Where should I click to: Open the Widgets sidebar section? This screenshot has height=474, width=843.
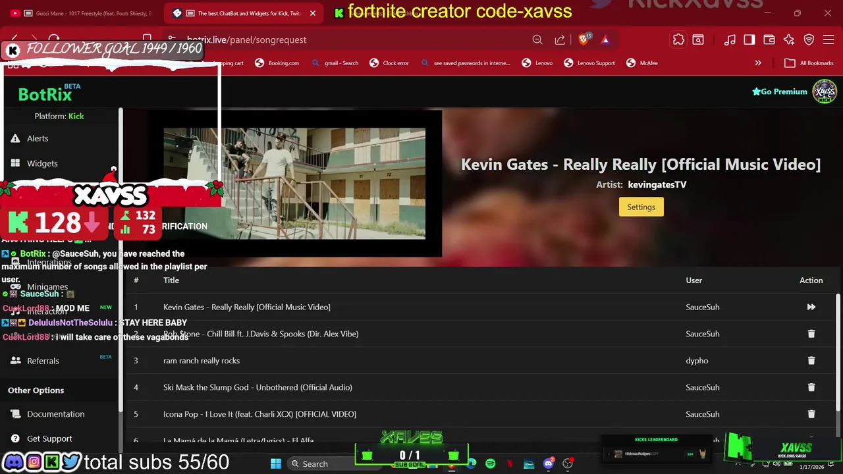[42, 163]
